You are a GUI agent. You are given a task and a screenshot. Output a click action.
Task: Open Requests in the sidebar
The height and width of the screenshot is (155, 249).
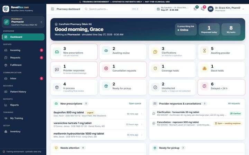point(23,58)
